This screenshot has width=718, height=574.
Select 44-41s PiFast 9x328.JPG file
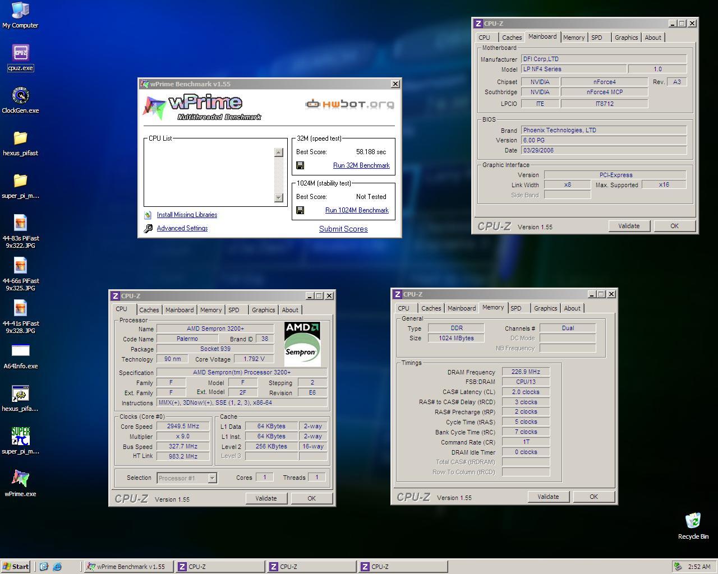click(20, 317)
